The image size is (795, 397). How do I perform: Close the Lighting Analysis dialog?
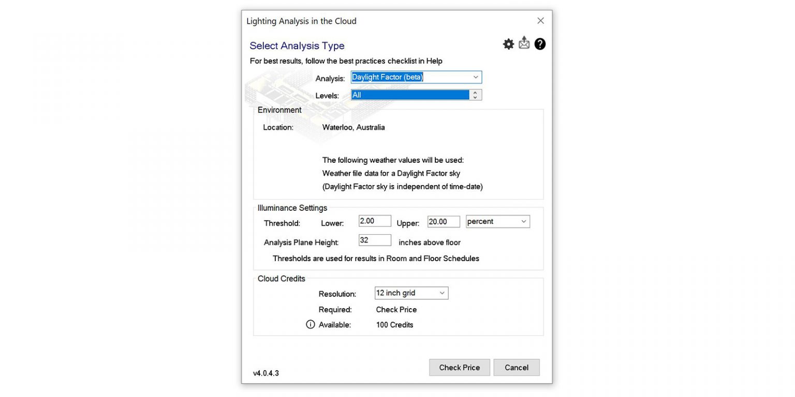coord(540,20)
